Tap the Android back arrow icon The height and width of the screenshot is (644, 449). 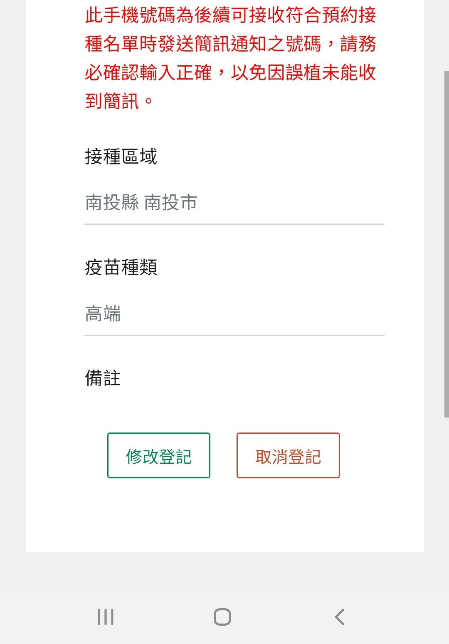(x=340, y=617)
